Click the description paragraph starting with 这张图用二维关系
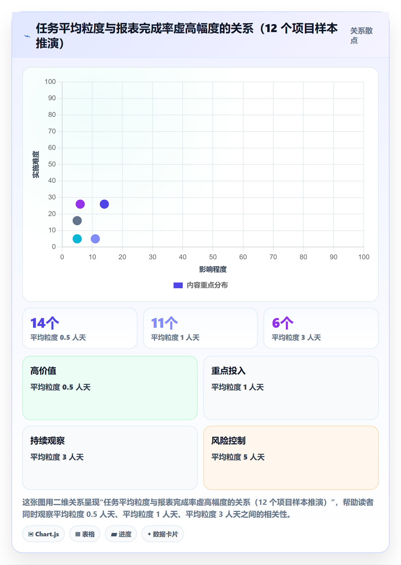 [198, 508]
